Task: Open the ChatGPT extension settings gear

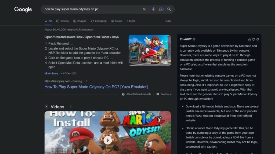Action: point(194,39)
